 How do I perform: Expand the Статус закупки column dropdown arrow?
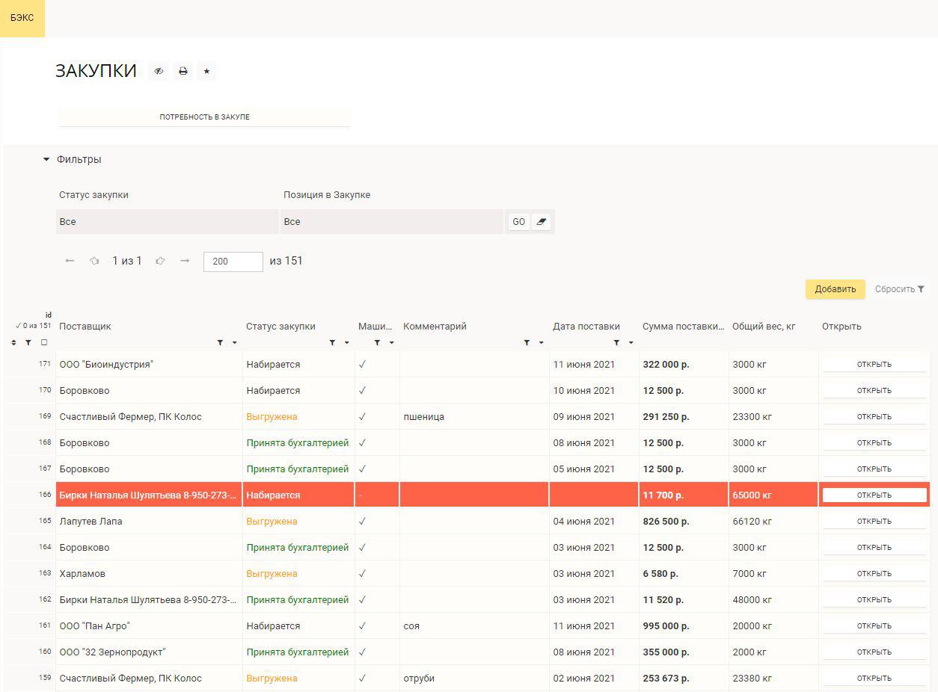click(346, 342)
